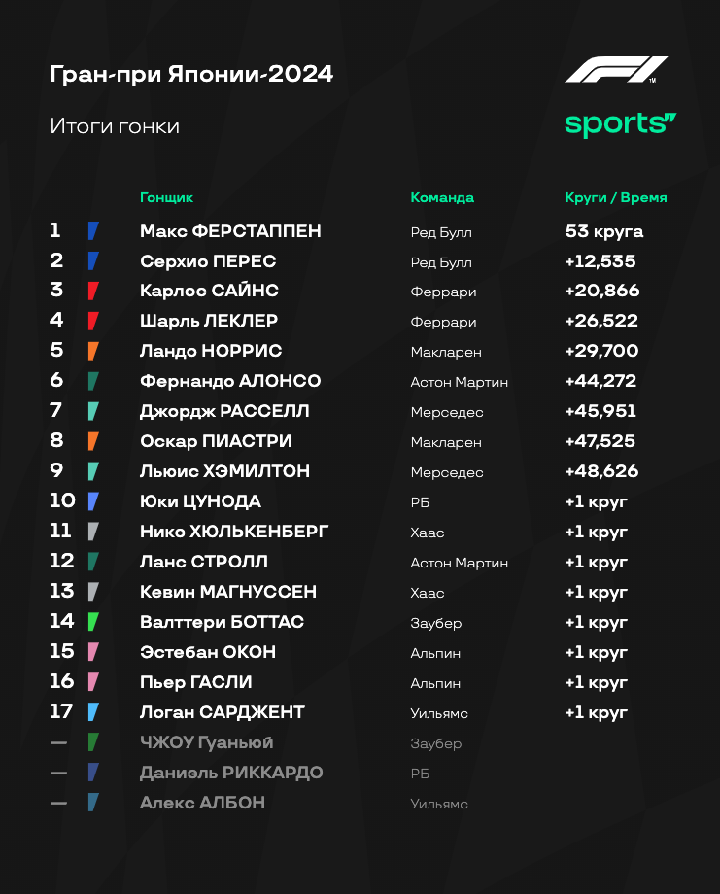
Task: Click the red Ferrari marker beside Сайнс
Action: [x=93, y=291]
